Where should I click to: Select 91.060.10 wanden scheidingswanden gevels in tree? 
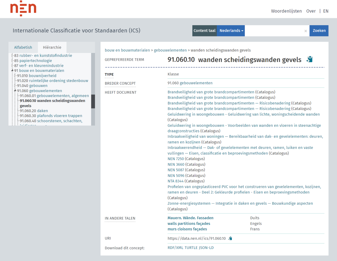pos(53,103)
